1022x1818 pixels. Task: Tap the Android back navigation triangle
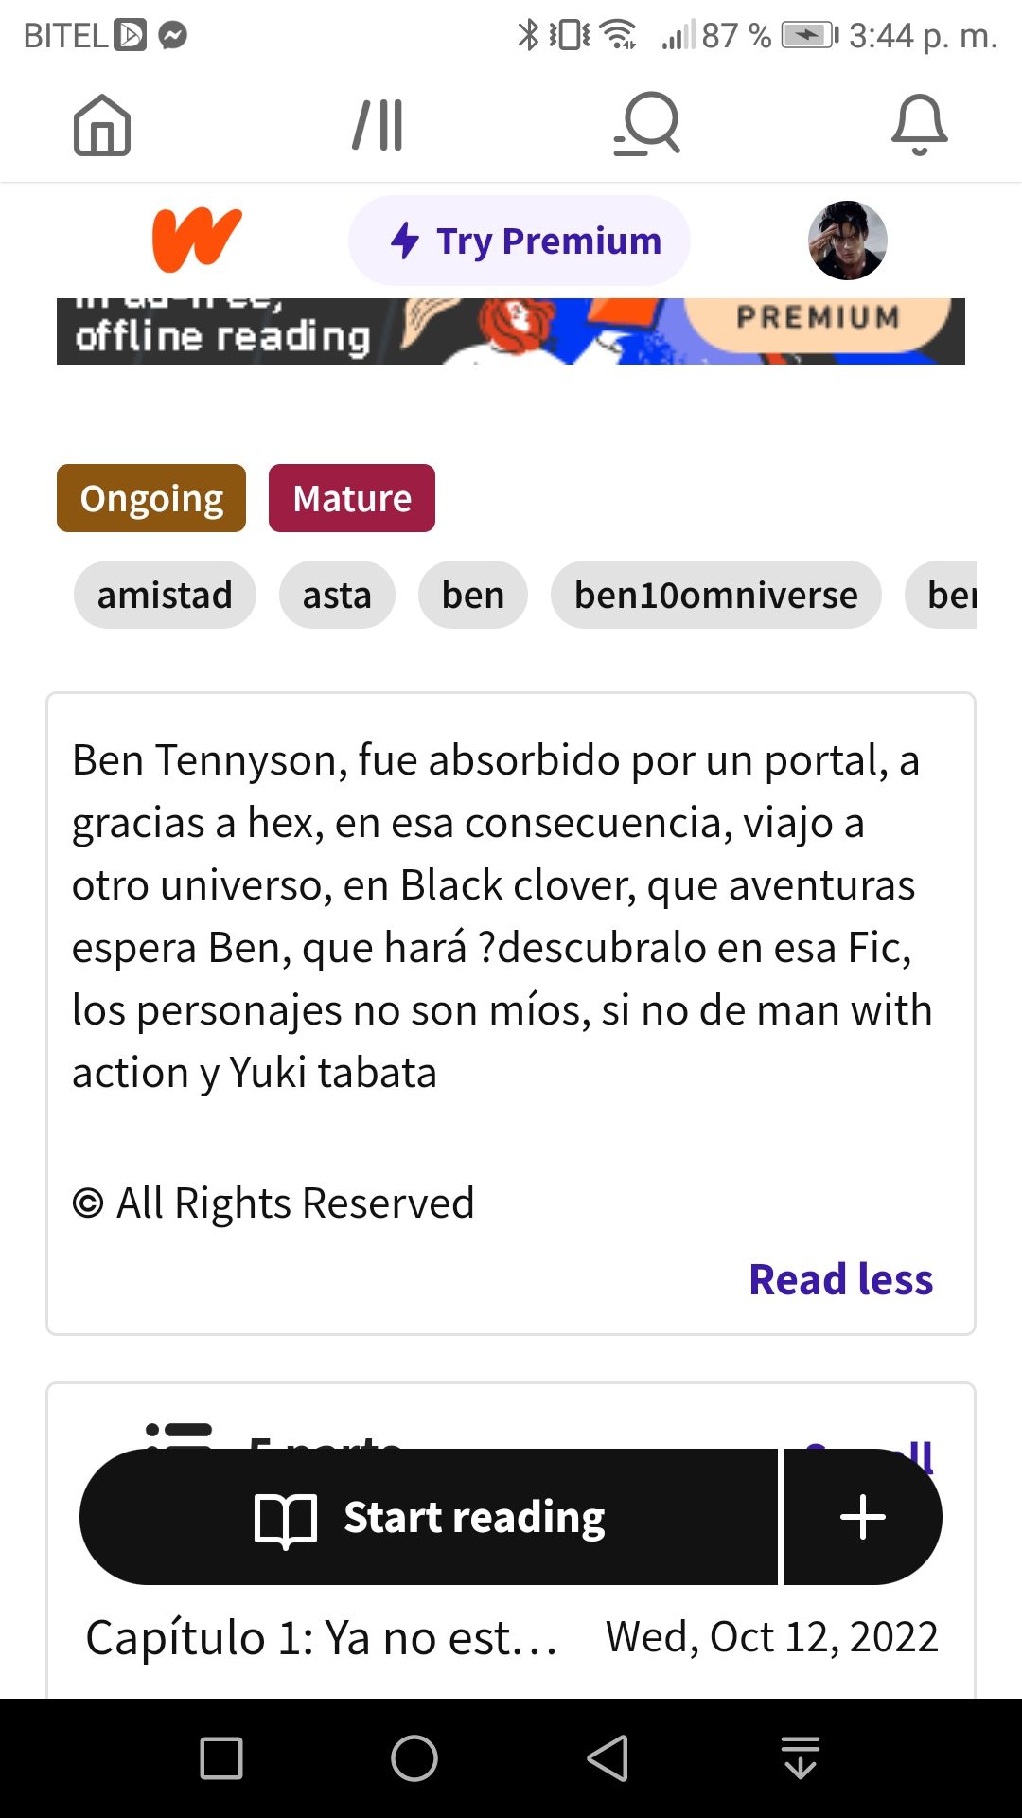(608, 1758)
